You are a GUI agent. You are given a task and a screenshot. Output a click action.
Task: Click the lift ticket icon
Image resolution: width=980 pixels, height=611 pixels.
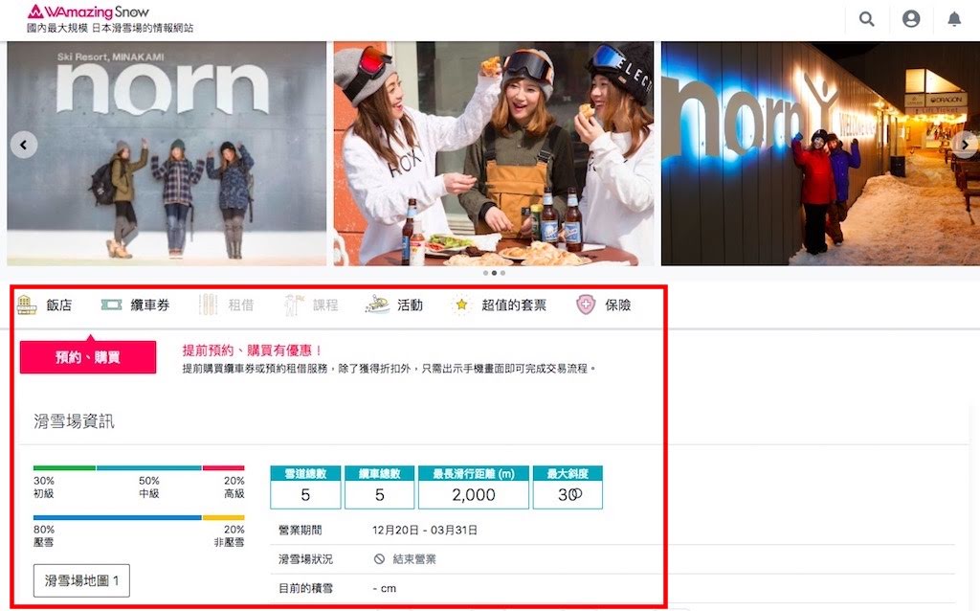(x=111, y=305)
